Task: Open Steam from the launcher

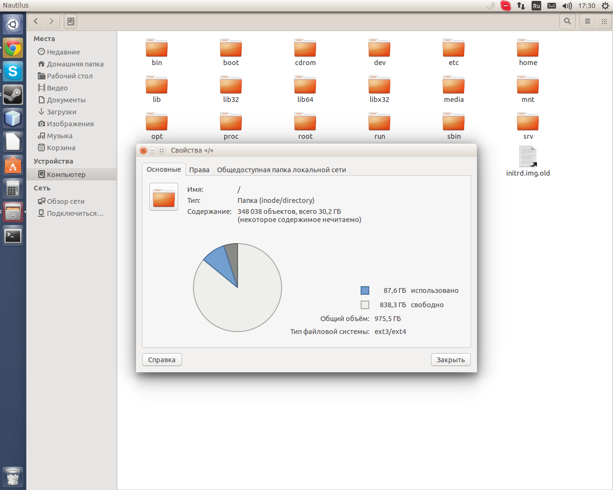Action: tap(13, 95)
